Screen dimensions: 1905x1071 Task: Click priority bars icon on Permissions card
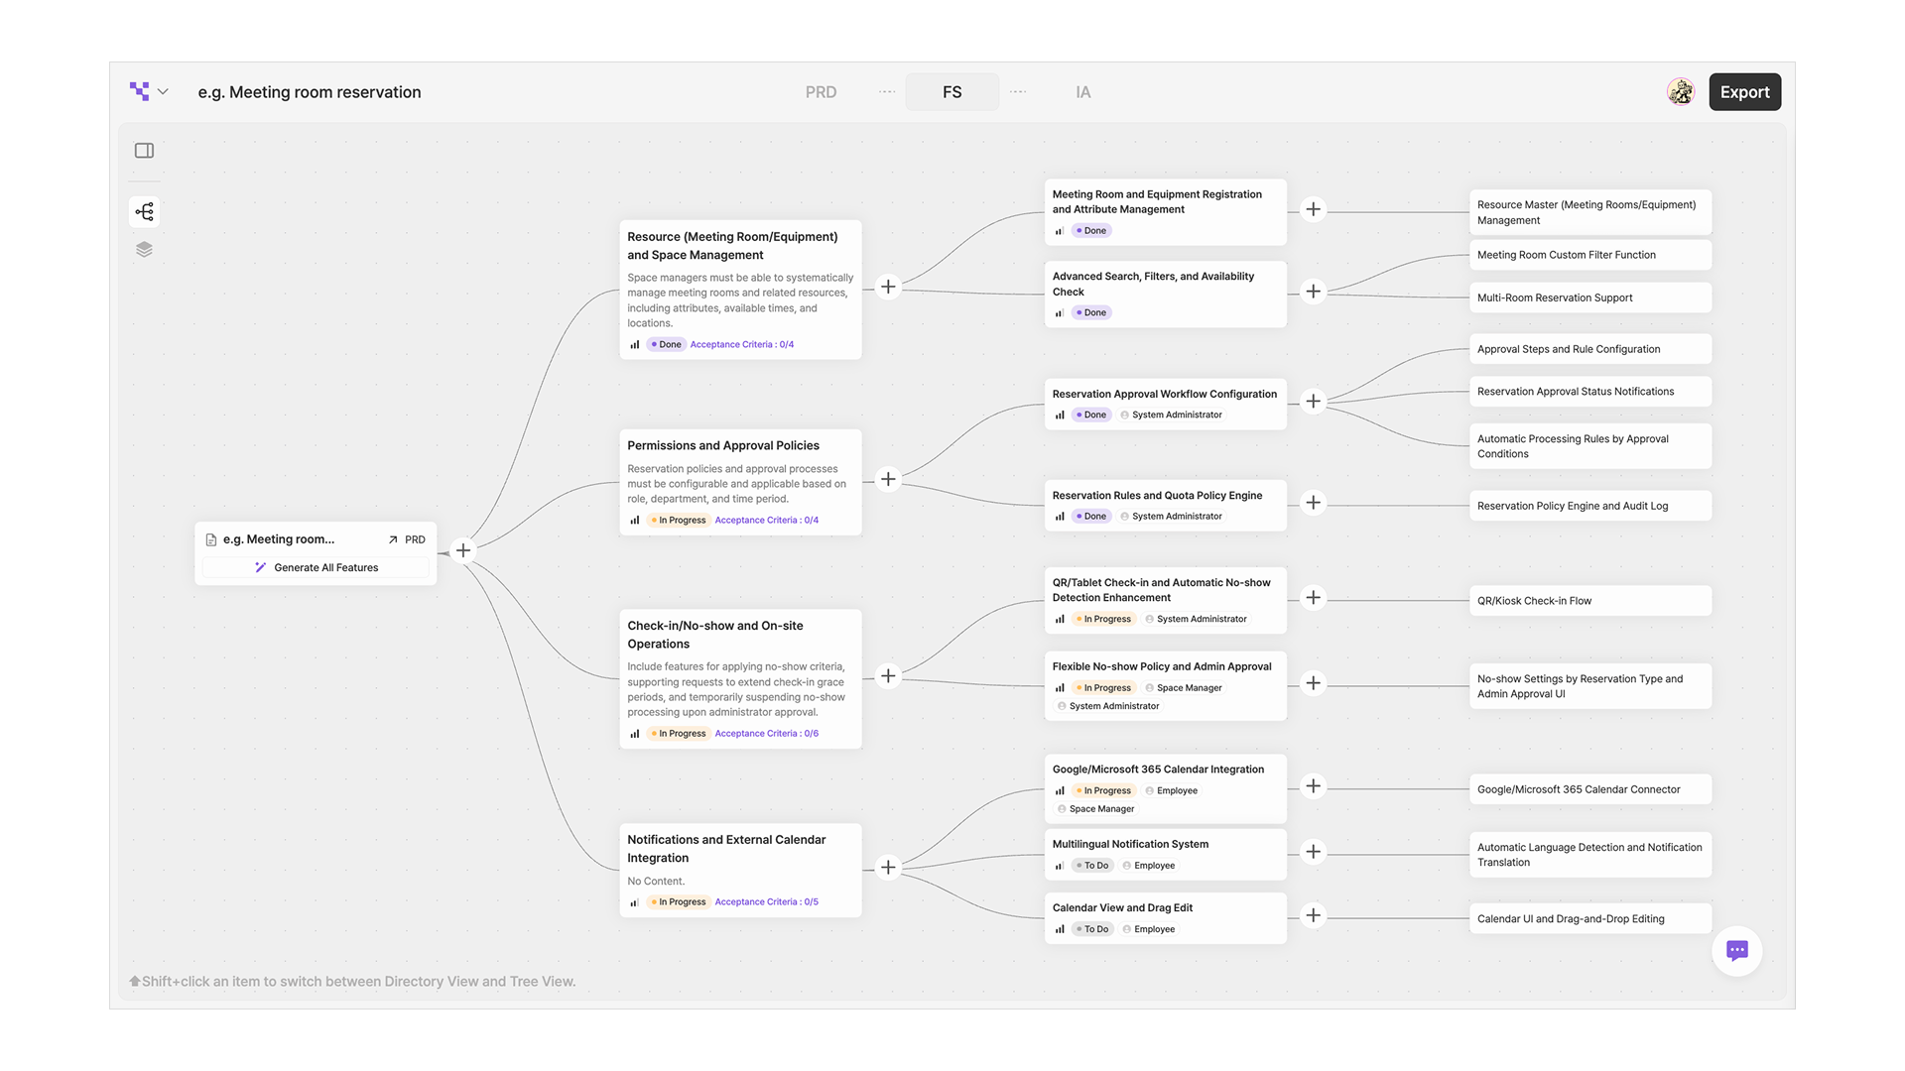634,520
